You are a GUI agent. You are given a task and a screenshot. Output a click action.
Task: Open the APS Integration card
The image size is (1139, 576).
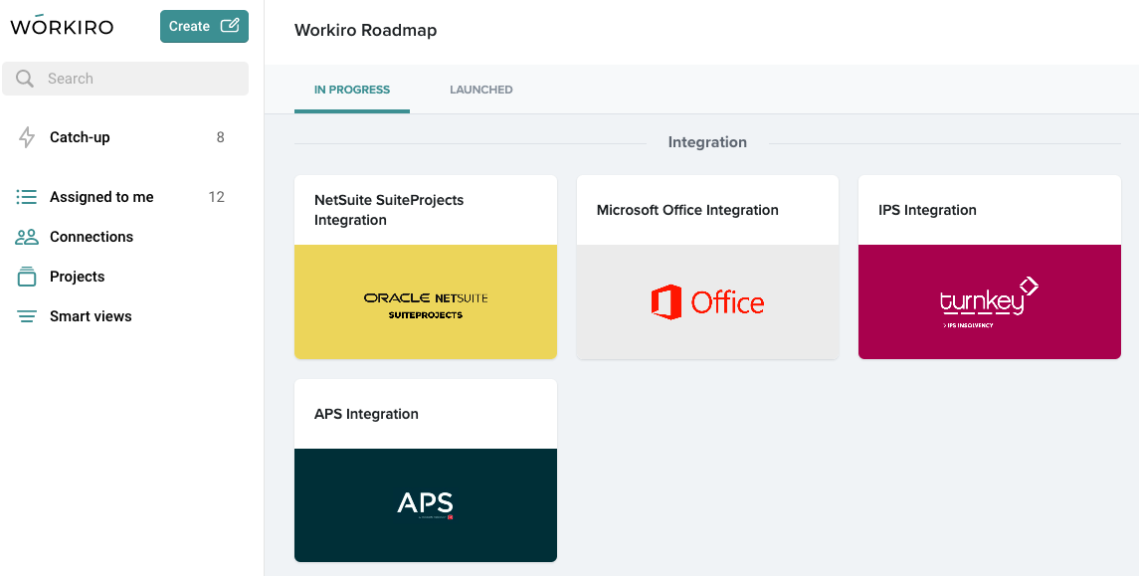pos(425,470)
